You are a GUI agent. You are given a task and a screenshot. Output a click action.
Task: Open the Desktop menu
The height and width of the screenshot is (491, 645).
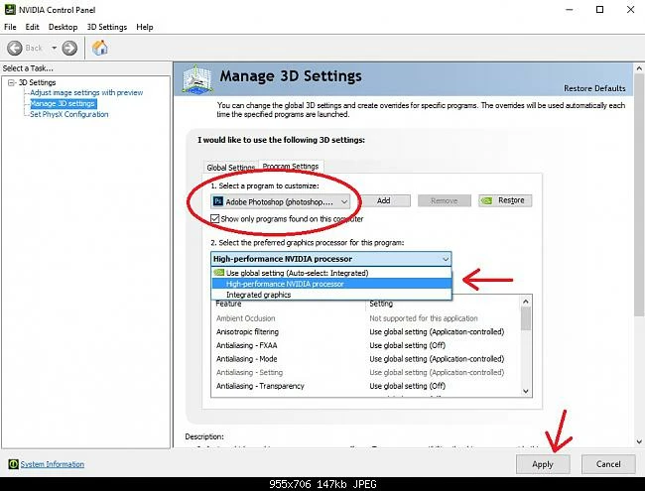[x=63, y=27]
